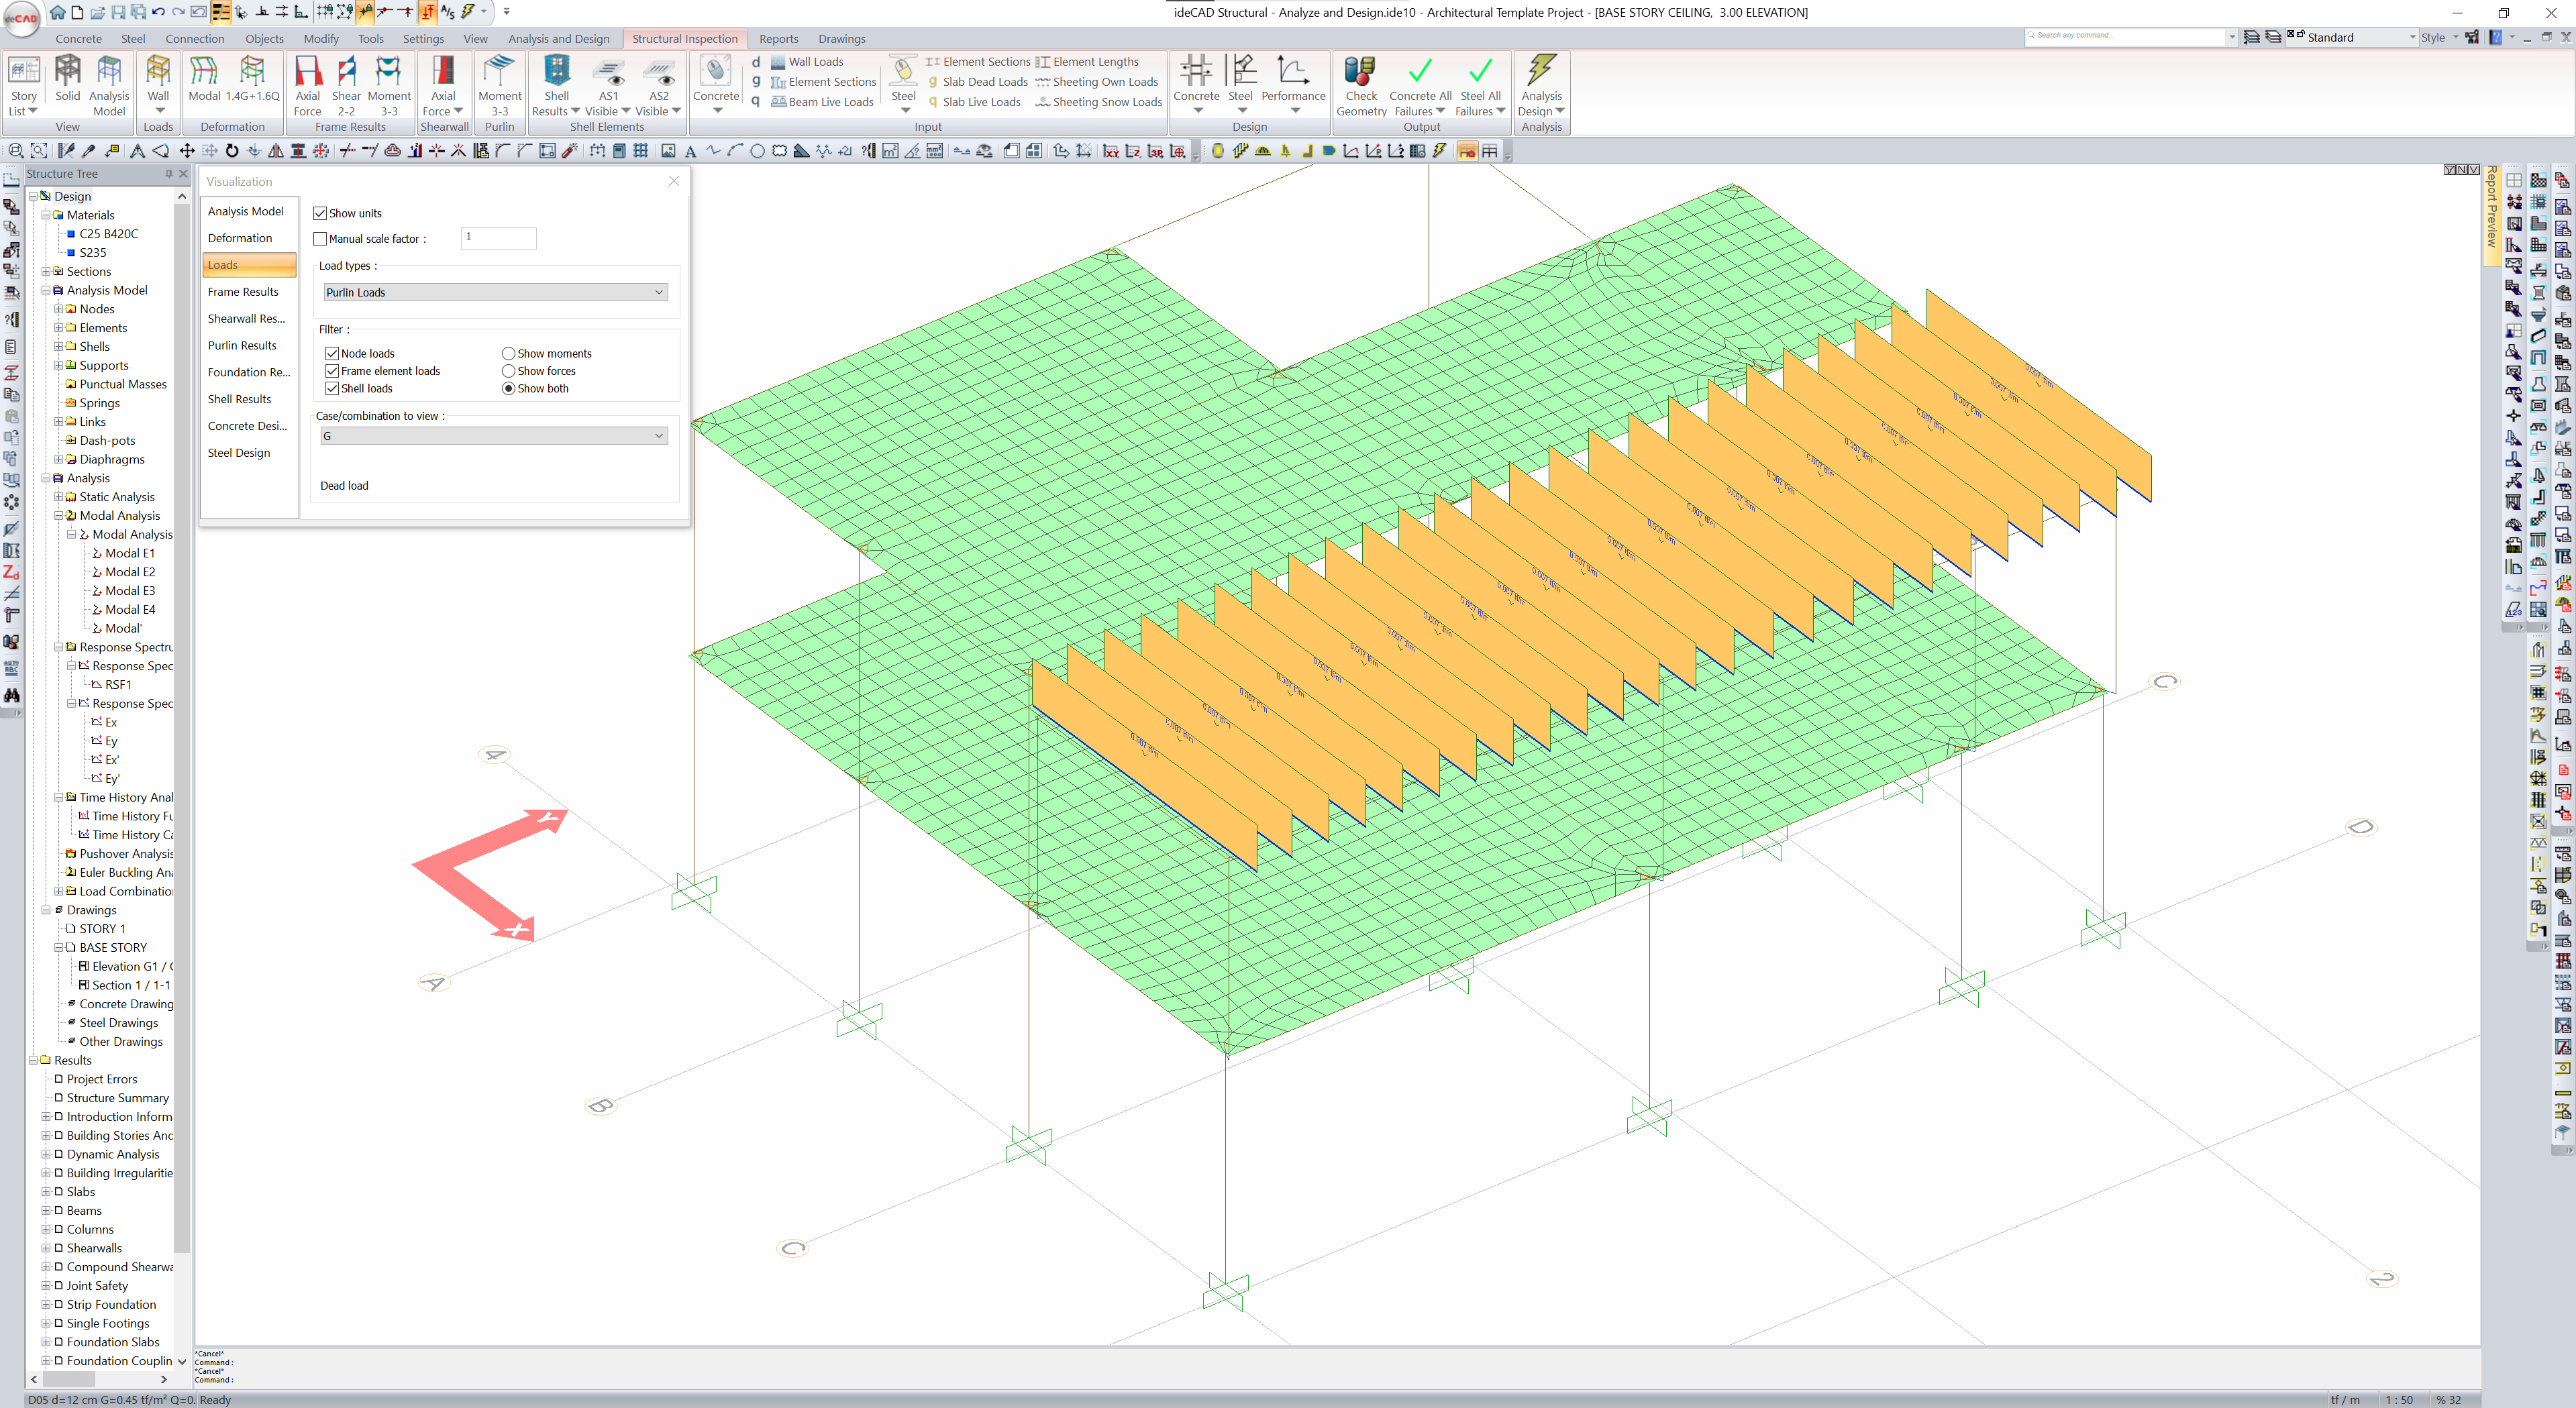2576x1408 pixels.
Task: Click Slab Dead Loads button
Action: point(984,82)
